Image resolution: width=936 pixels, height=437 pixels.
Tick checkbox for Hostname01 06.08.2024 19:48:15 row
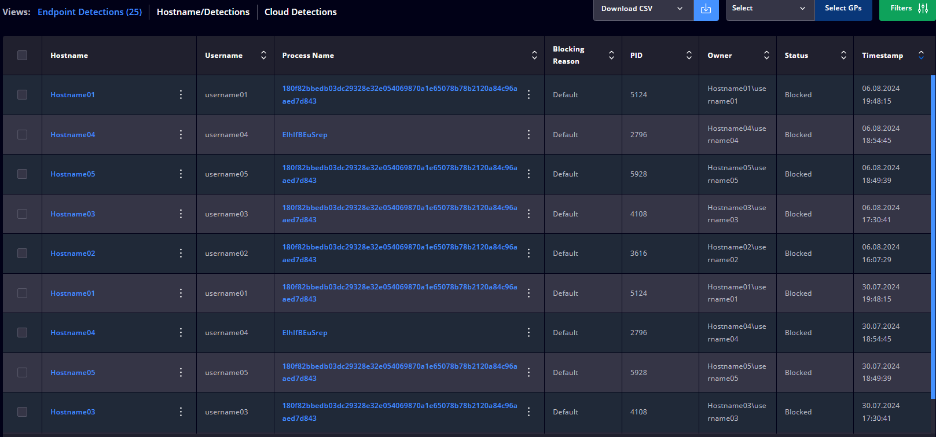point(22,94)
